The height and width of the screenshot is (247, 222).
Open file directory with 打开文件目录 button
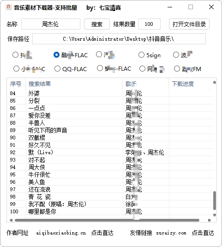point(189,24)
